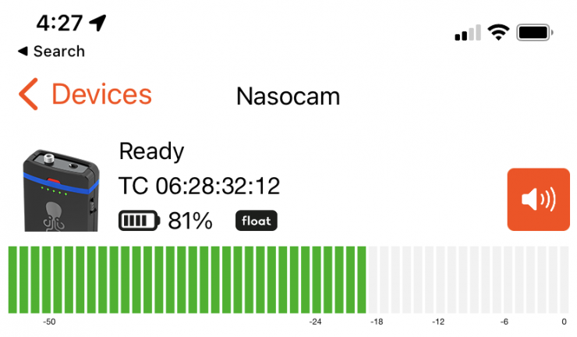Tap the 4:27 clock time

point(59,23)
